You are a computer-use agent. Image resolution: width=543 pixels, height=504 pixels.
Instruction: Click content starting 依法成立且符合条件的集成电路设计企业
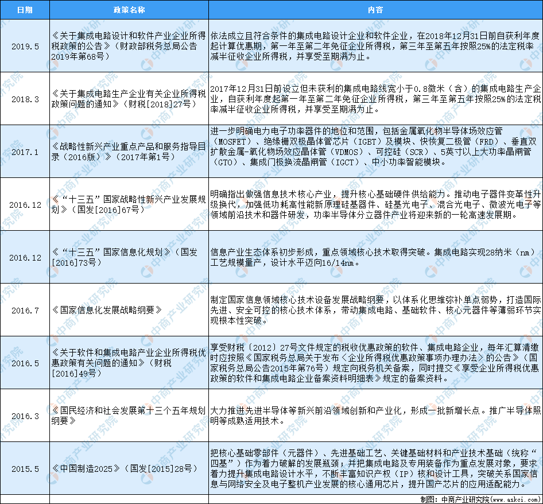375,46
